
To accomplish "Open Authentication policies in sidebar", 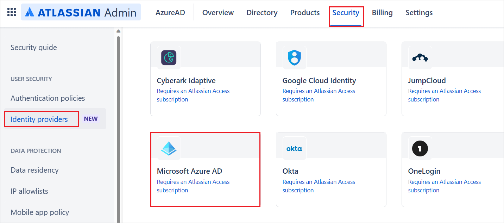I will coord(48,98).
